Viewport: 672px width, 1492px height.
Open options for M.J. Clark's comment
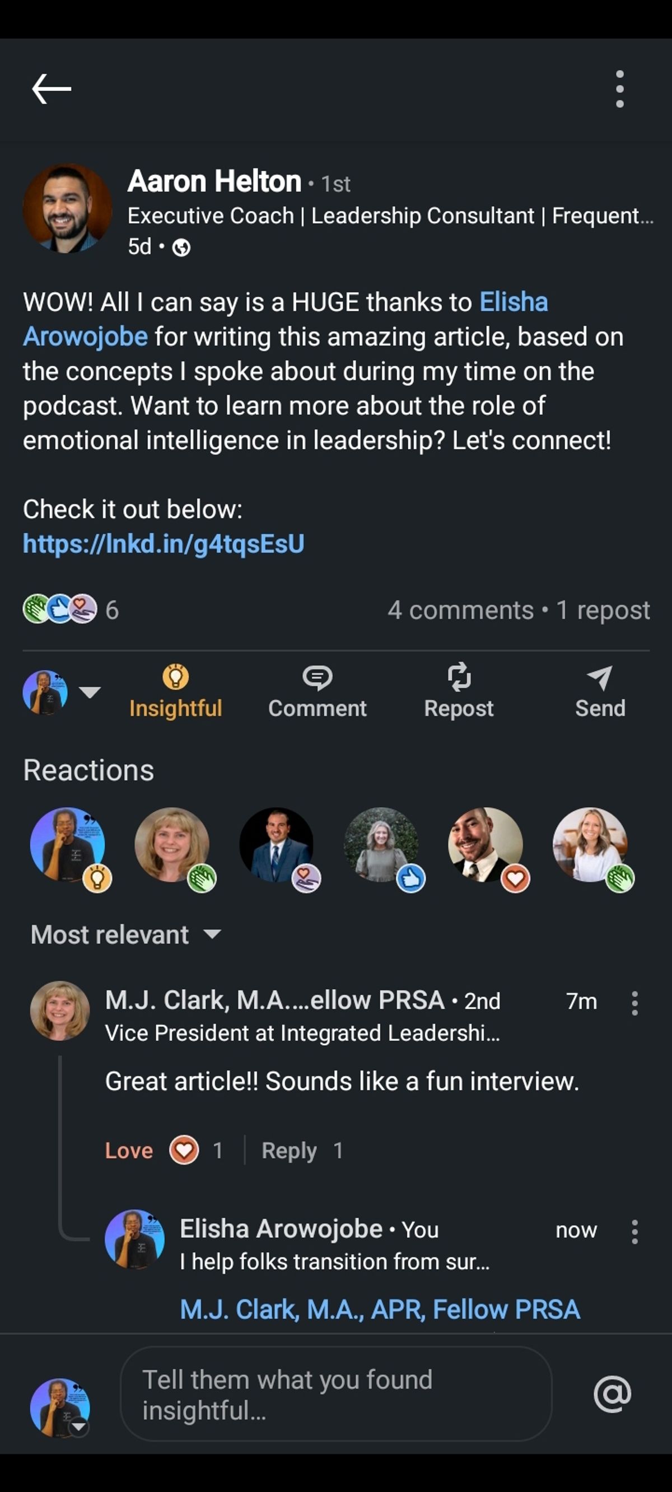(x=634, y=1003)
